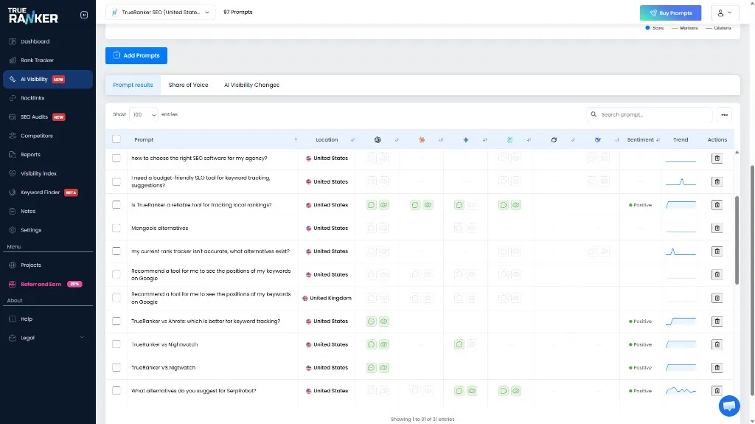Image resolution: width=755 pixels, height=424 pixels.
Task: Open the live chat support bubble
Action: (x=729, y=406)
